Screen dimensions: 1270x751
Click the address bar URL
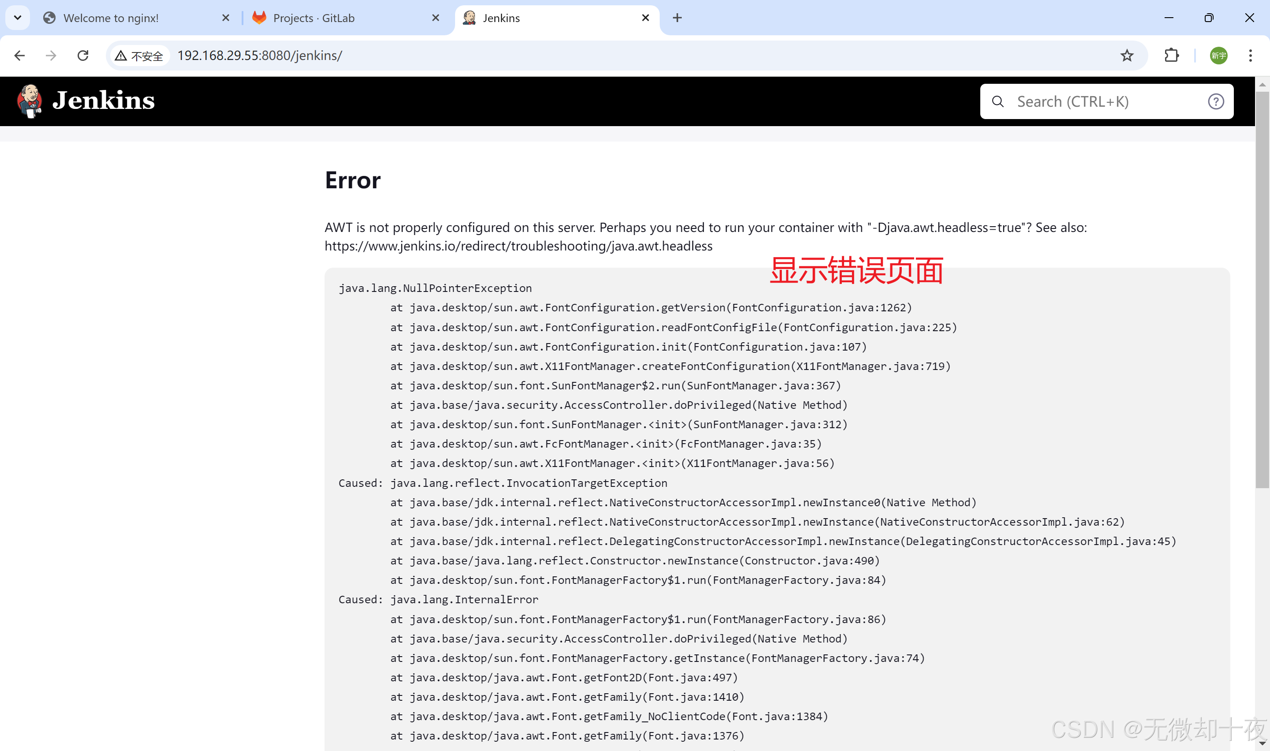(x=260, y=56)
